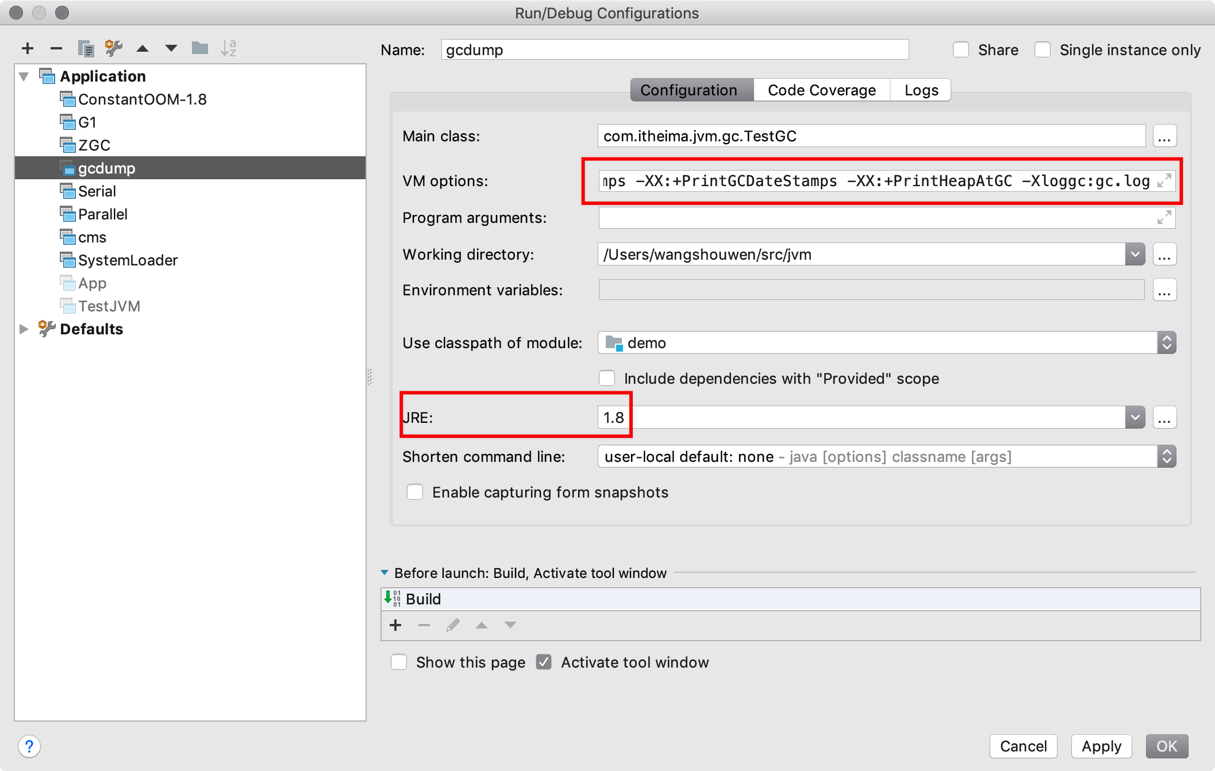Click the remove configuration minus icon
Screen dimensions: 1215x771
point(56,48)
